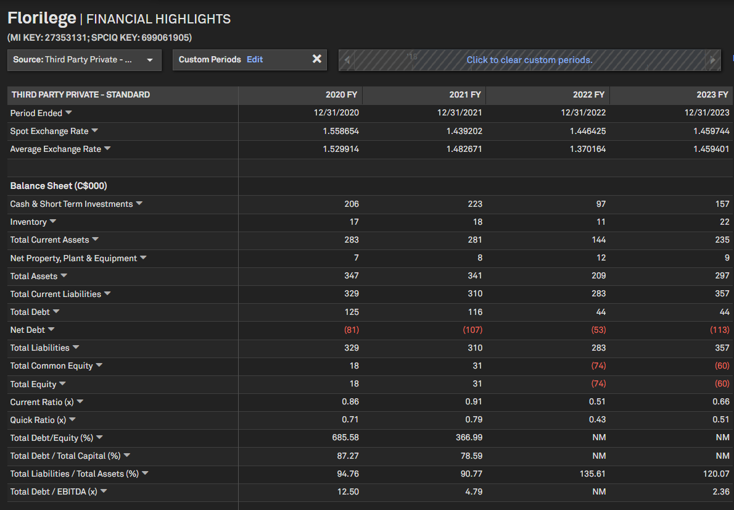Click left arrow on period timeline
The image size is (734, 510).
[347, 60]
